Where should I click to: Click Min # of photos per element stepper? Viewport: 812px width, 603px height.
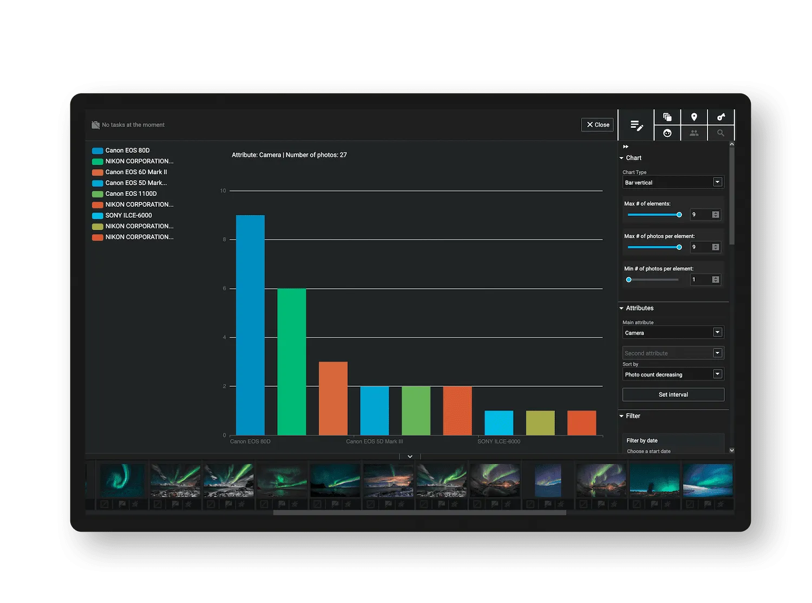point(716,279)
